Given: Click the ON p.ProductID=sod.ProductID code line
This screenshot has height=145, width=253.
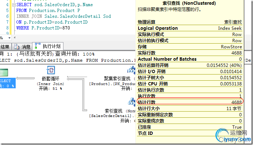Looking at the screenshot, I should pos(52,22).
